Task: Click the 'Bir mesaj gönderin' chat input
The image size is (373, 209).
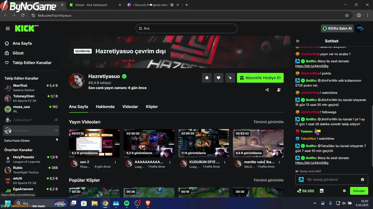Action: [332, 180]
